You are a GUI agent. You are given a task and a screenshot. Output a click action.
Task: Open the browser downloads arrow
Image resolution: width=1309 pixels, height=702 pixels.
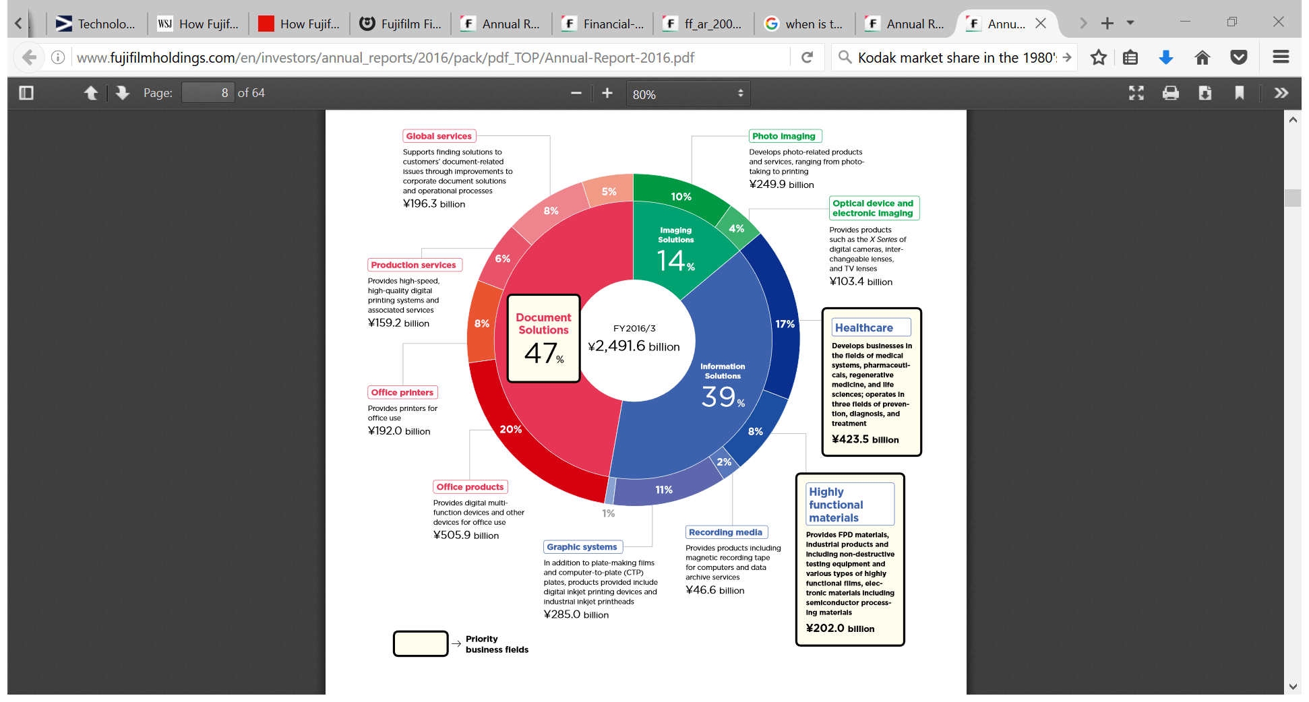(x=1166, y=57)
